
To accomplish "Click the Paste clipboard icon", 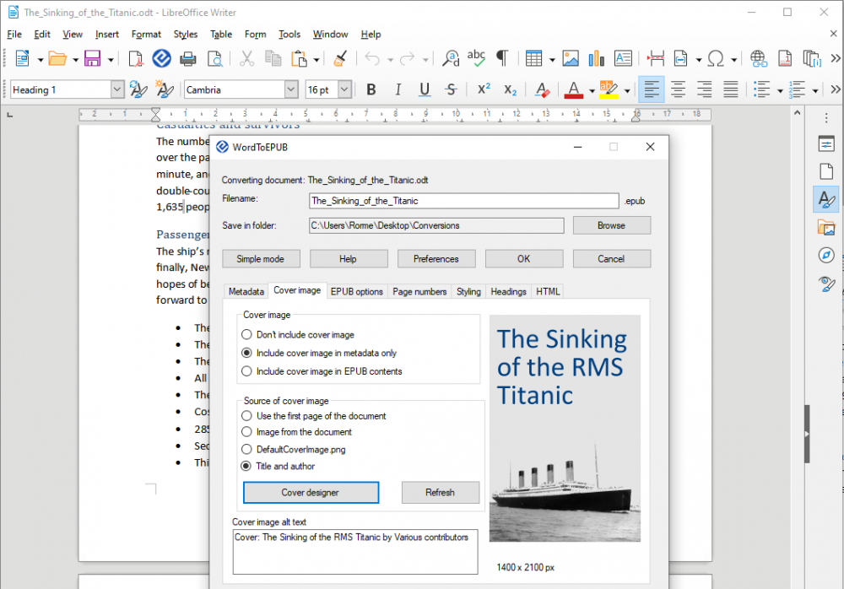I will click(299, 58).
